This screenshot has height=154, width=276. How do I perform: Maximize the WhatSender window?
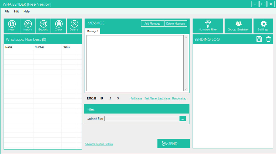263,4
